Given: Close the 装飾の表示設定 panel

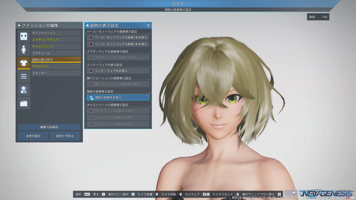Looking at the screenshot, I should (148, 25).
